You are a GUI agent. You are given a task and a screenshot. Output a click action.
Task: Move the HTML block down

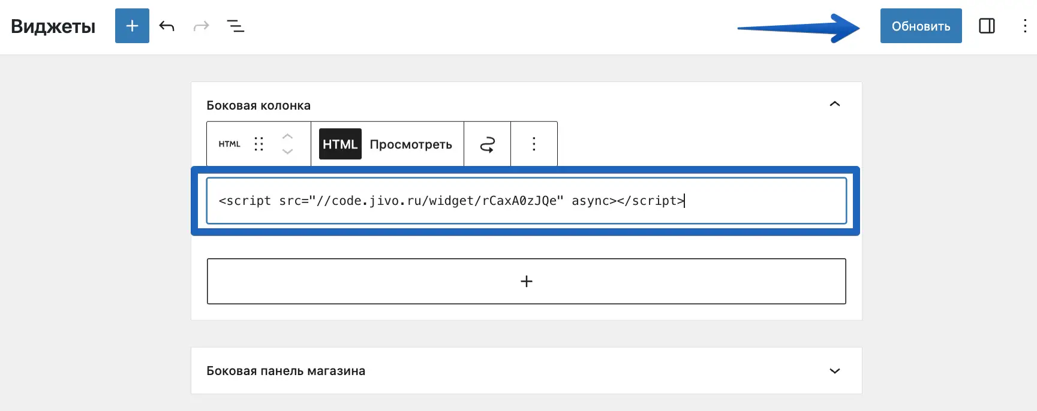[x=287, y=152]
